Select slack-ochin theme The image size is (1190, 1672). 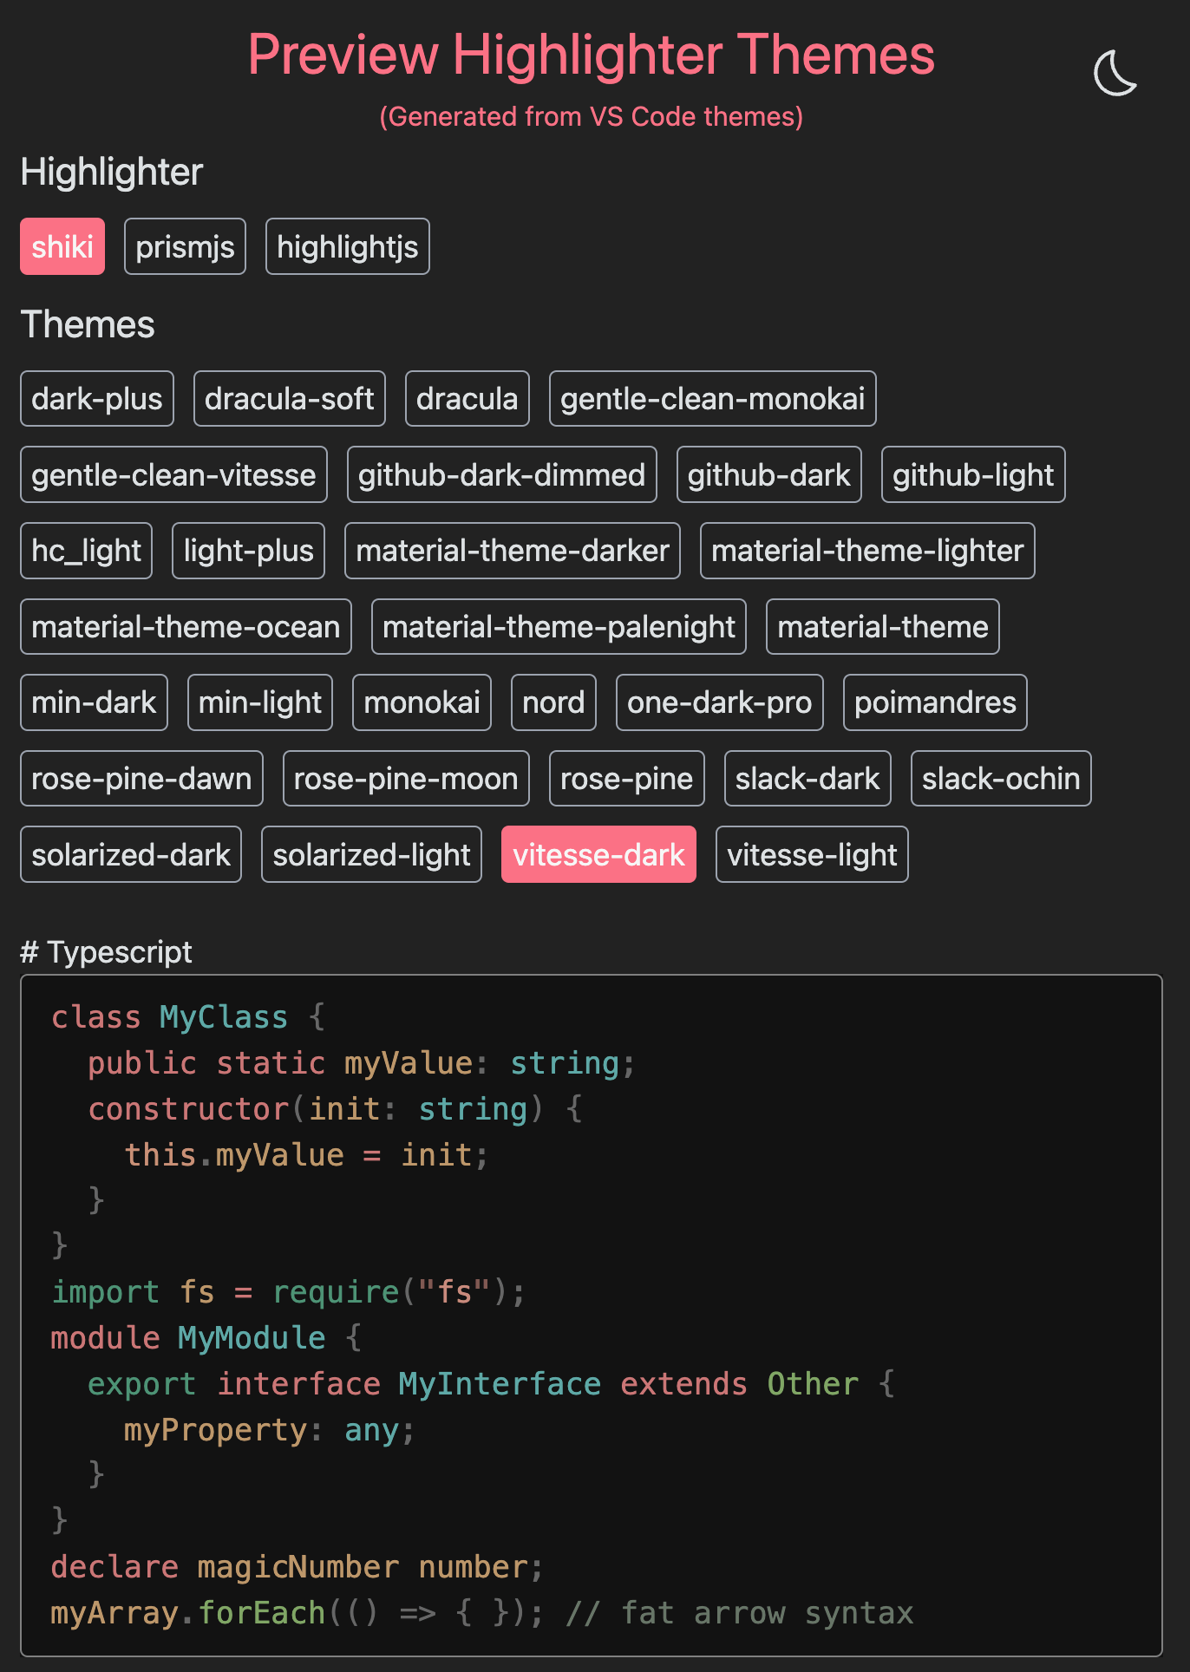(x=1001, y=779)
